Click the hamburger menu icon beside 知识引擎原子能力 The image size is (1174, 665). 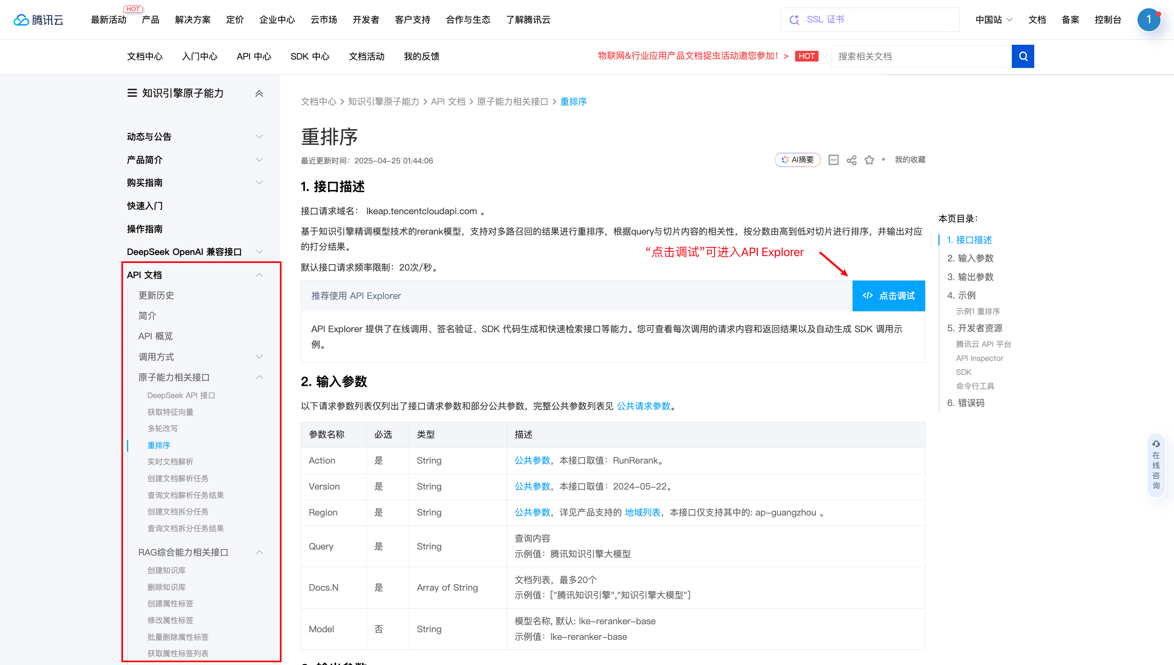[x=132, y=93]
